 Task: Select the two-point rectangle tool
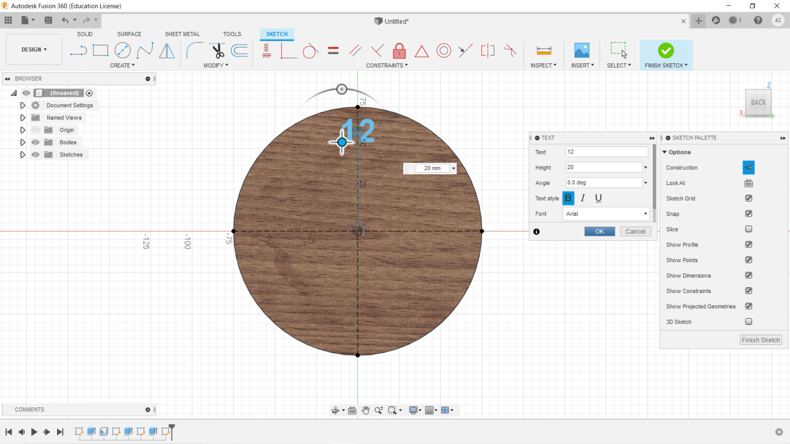[100, 51]
